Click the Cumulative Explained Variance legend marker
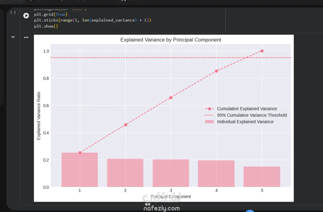323x212 pixels. (x=209, y=109)
